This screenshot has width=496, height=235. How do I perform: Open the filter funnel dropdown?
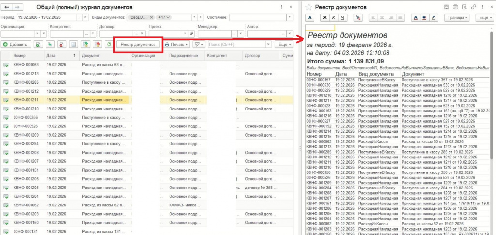199,45
